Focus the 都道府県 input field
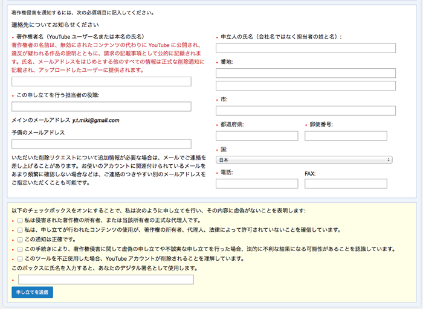Screen dimensions: 423x309 [257, 136]
